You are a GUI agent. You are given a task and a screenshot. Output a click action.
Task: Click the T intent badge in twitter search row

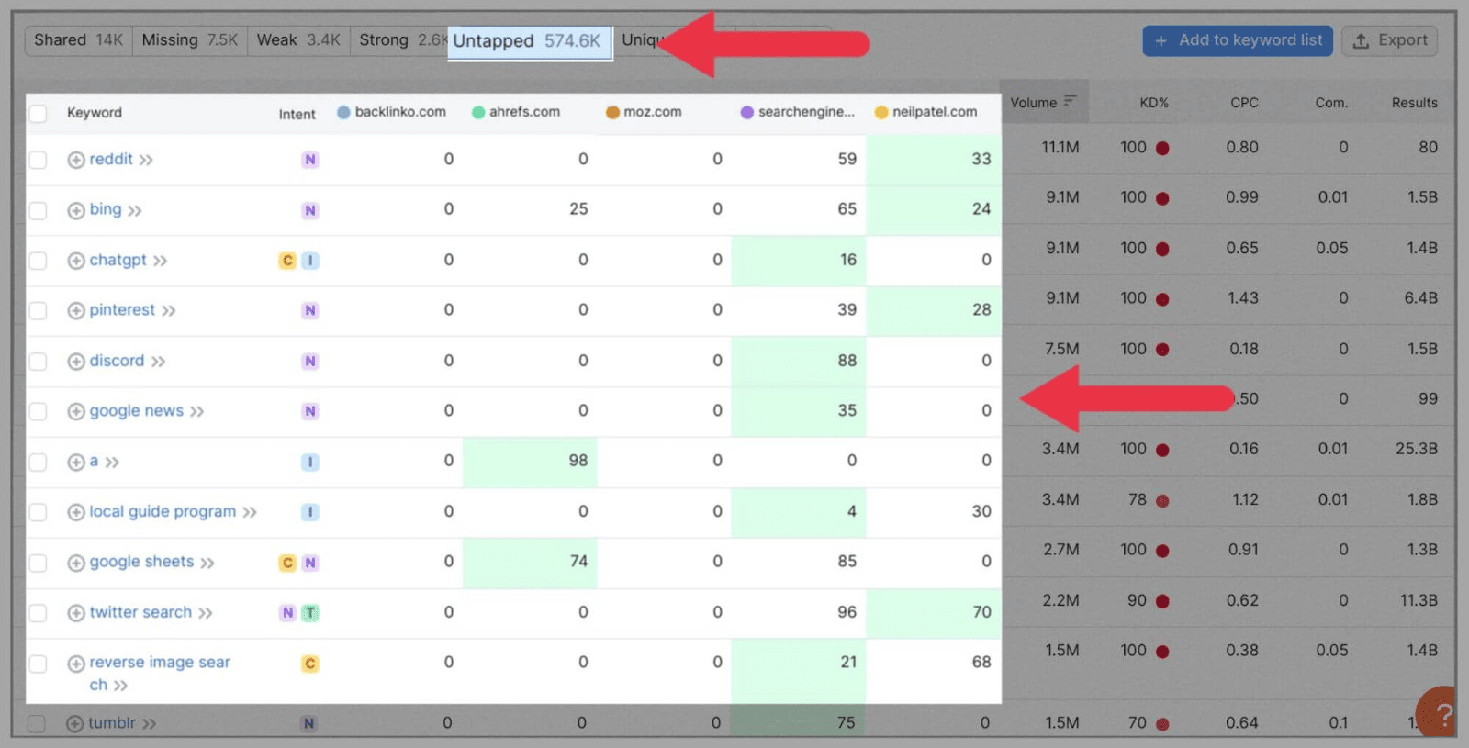pyautogui.click(x=310, y=613)
